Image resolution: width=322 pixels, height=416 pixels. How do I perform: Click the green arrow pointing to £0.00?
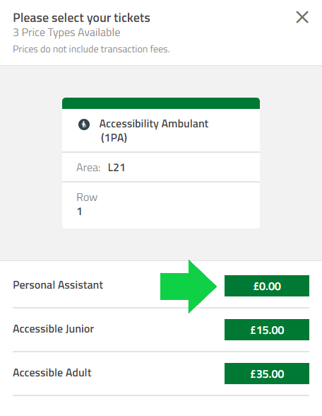(189, 287)
